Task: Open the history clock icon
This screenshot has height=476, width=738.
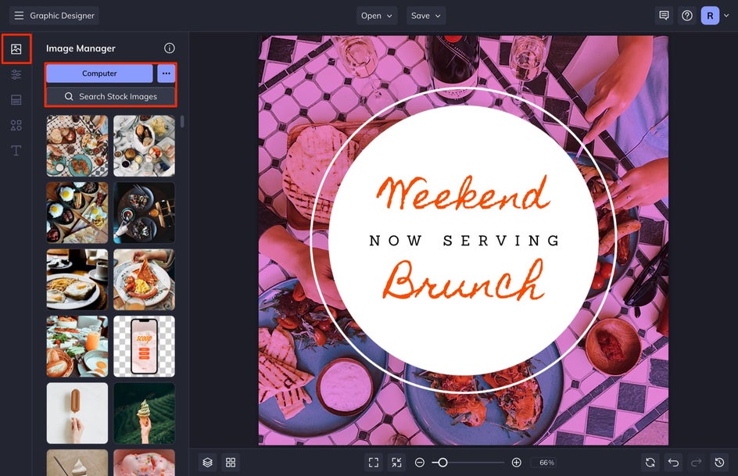Action: pos(719,463)
